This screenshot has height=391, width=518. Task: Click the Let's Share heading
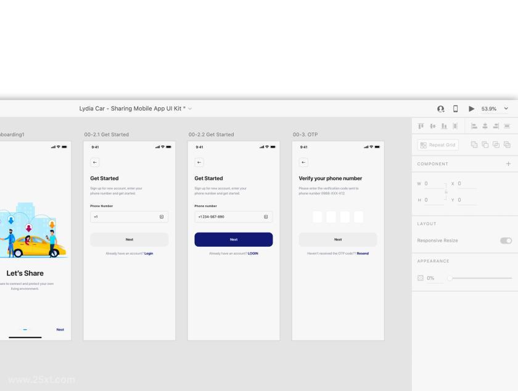[x=25, y=273]
